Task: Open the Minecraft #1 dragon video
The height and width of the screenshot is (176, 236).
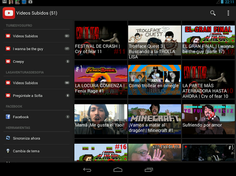Action: tap(154, 119)
